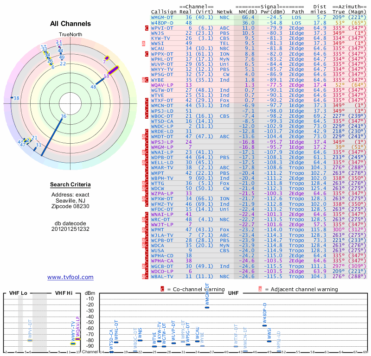
Task: Select the channel 48 marker on radar plot
Action: click(x=93, y=87)
